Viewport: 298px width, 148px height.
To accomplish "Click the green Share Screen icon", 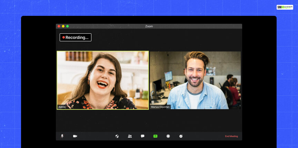I will (155, 136).
